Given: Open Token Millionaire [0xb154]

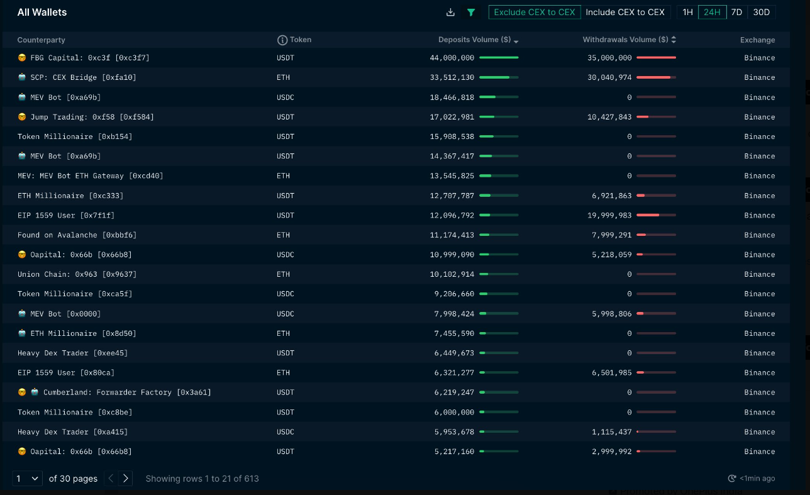Looking at the screenshot, I should coord(75,136).
